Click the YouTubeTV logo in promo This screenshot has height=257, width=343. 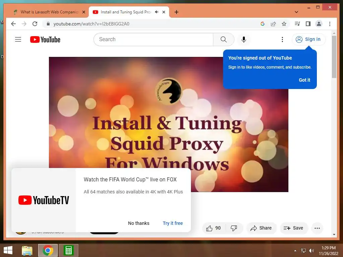(x=44, y=200)
